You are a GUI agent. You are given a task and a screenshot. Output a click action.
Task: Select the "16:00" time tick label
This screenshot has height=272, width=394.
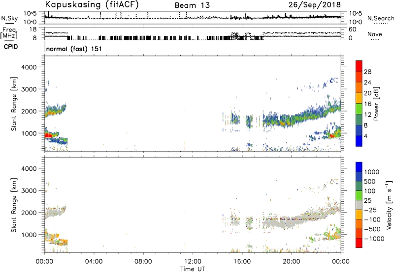click(242, 262)
